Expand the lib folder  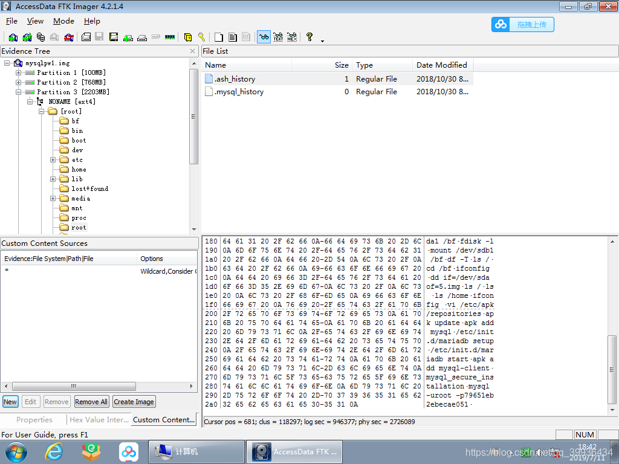click(53, 179)
